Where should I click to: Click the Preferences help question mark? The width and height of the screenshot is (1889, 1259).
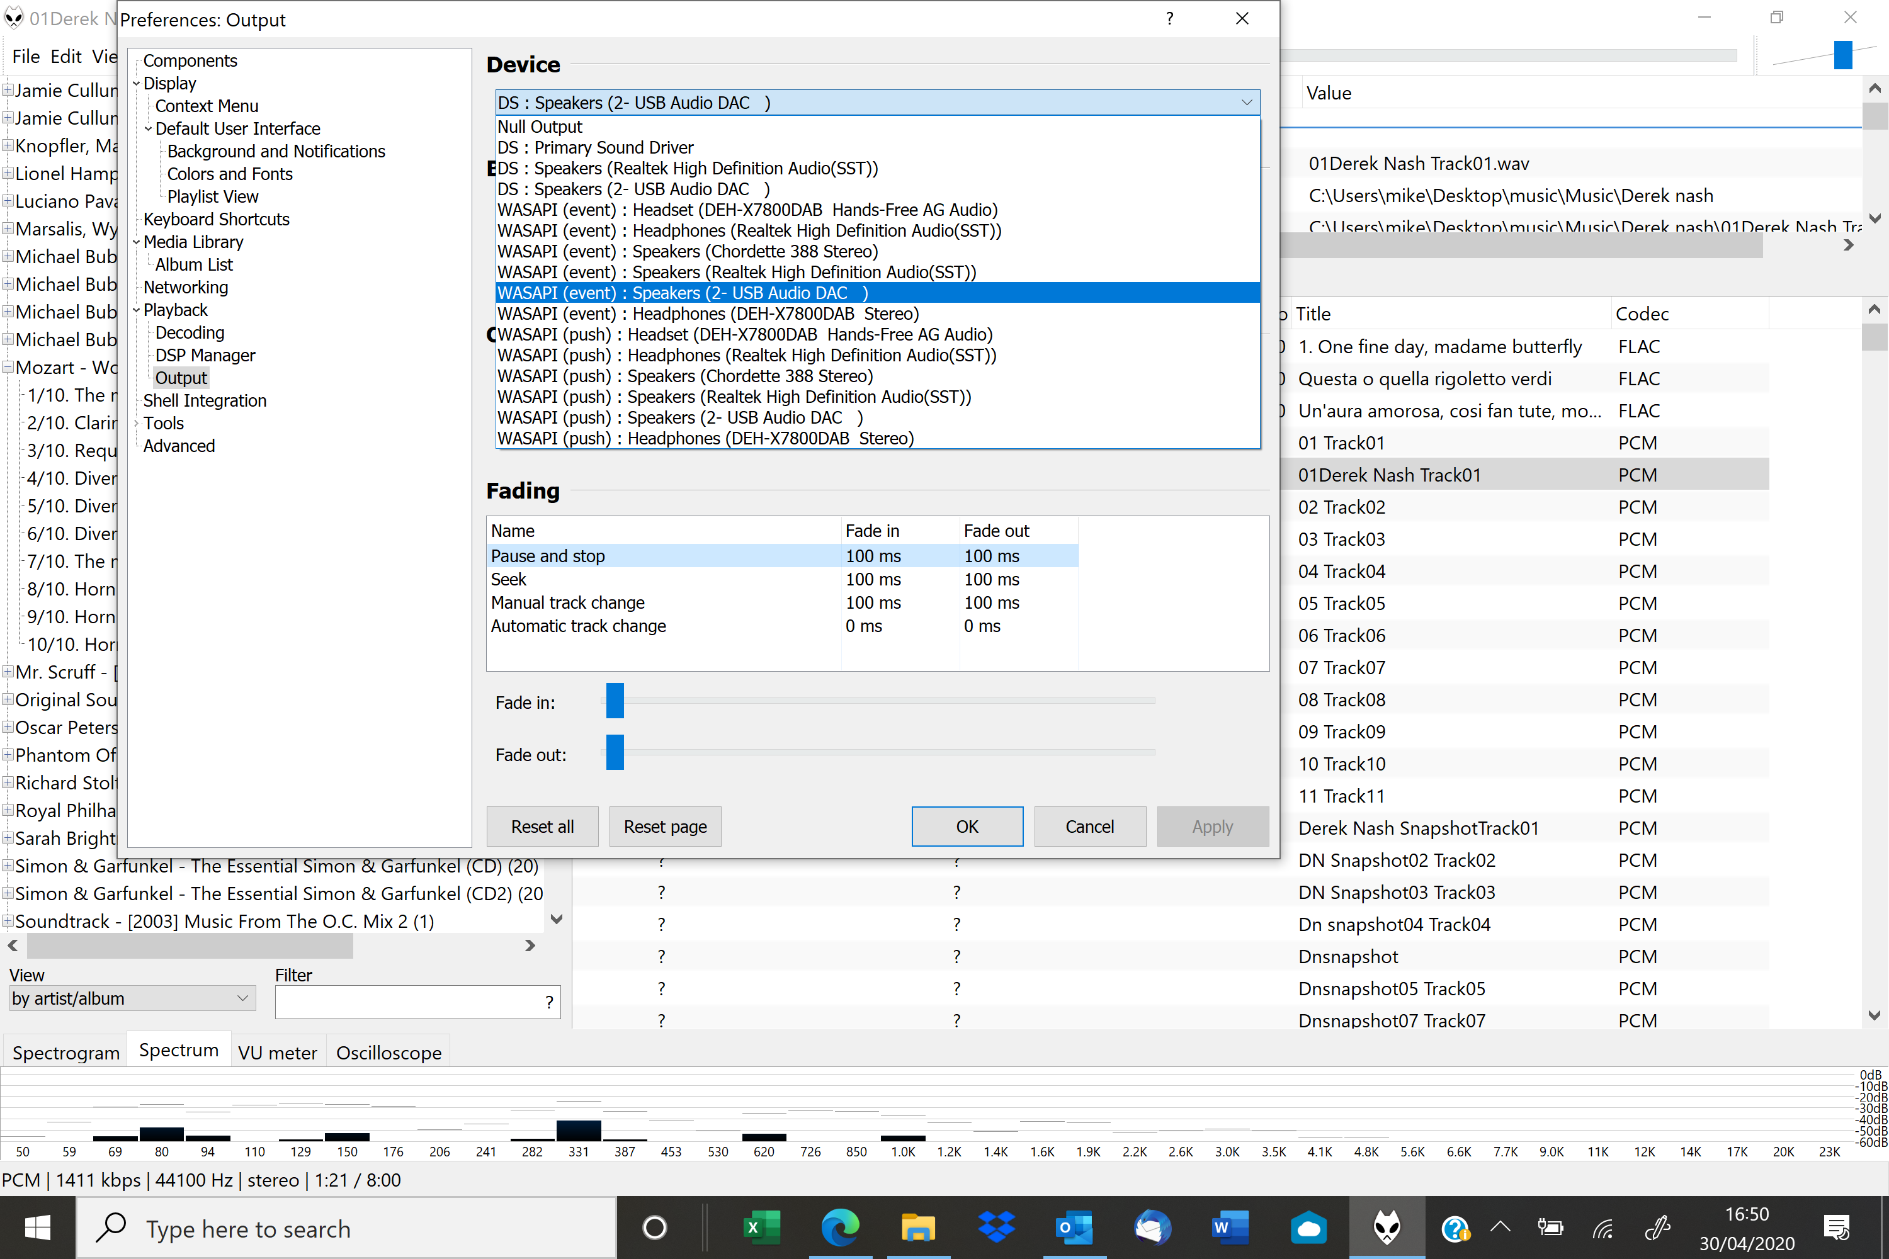pos(1169,18)
